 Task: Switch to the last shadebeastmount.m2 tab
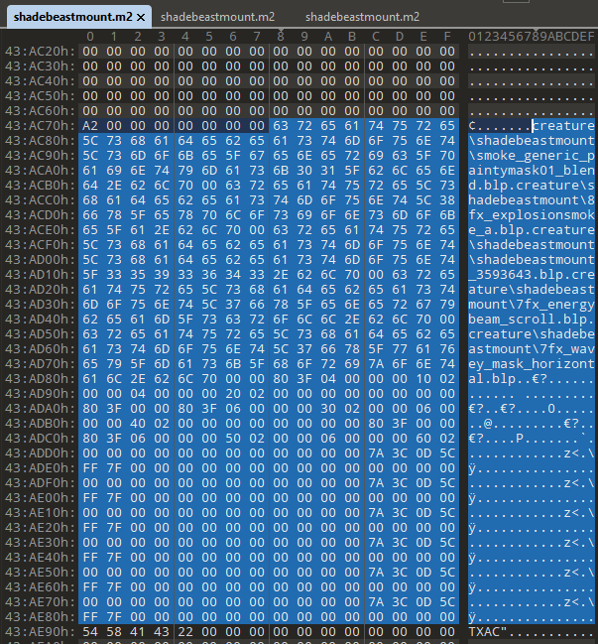[362, 17]
